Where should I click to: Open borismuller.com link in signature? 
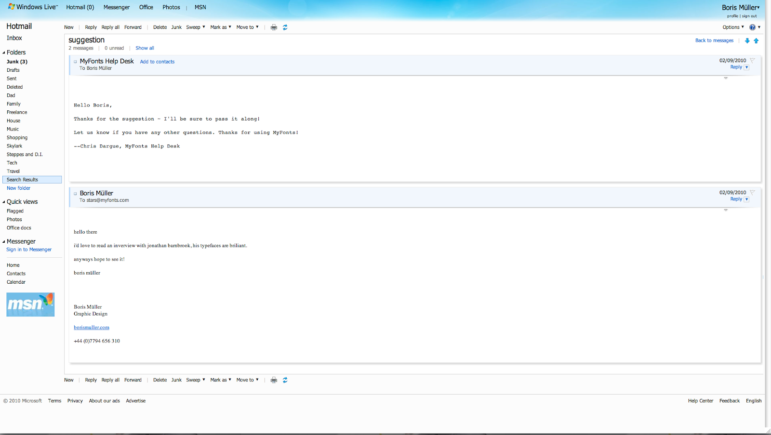point(92,328)
